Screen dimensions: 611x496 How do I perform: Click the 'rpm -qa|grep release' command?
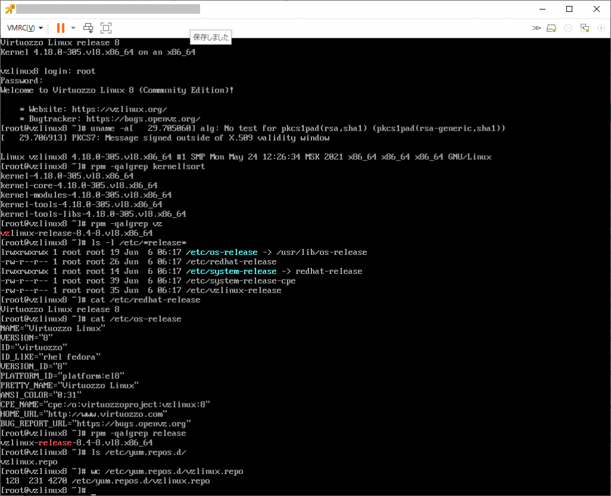click(x=138, y=433)
